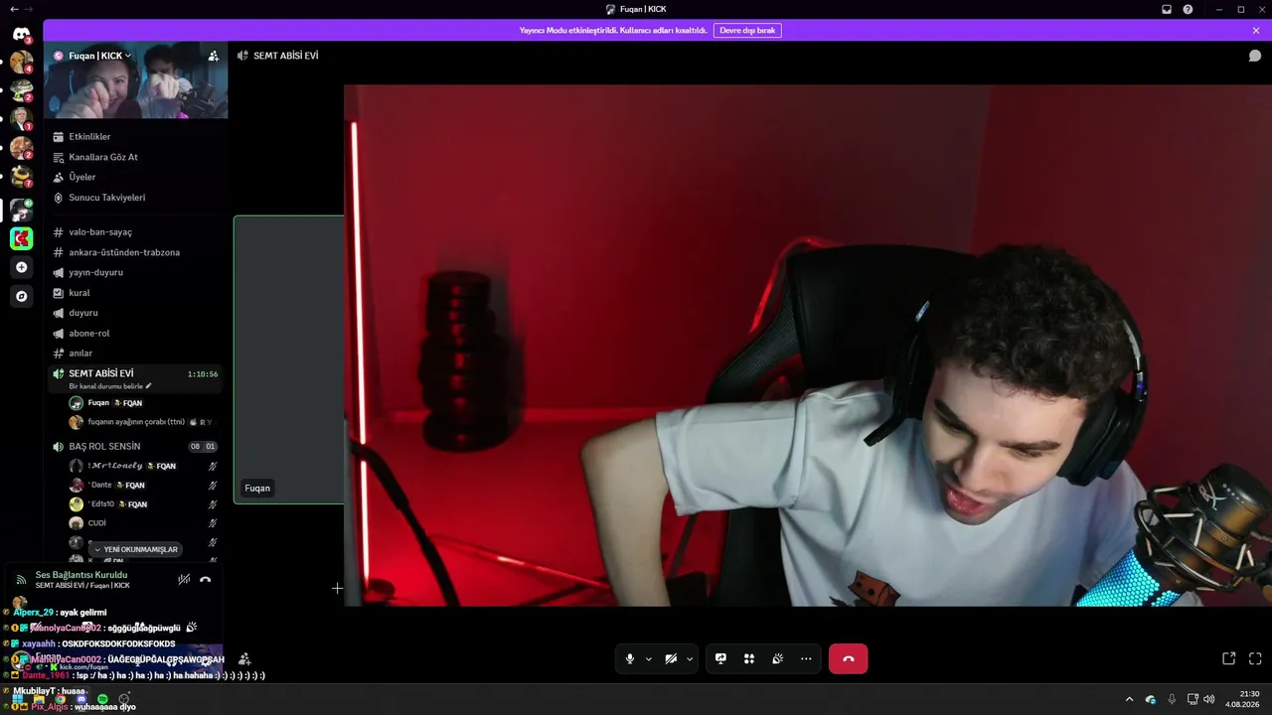The width and height of the screenshot is (1272, 715).
Task: Turn on the camera
Action: [x=671, y=658]
